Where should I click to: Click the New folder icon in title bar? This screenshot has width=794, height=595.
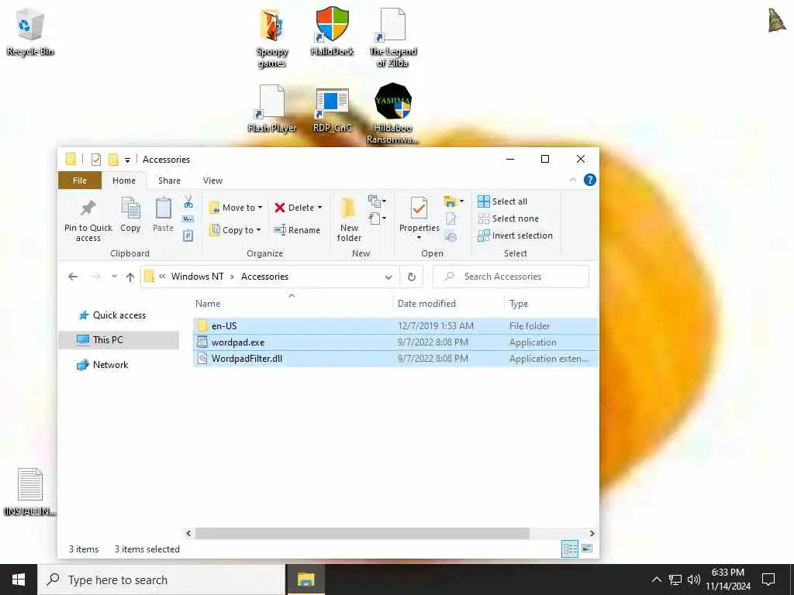(113, 160)
